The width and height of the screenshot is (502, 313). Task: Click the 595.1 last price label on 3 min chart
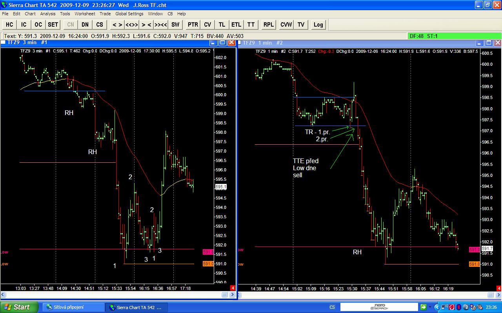tap(220, 187)
